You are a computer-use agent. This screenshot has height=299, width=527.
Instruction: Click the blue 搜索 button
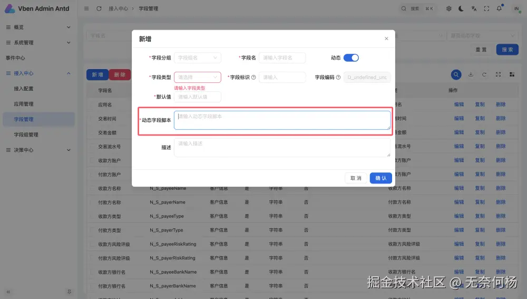coord(507,50)
